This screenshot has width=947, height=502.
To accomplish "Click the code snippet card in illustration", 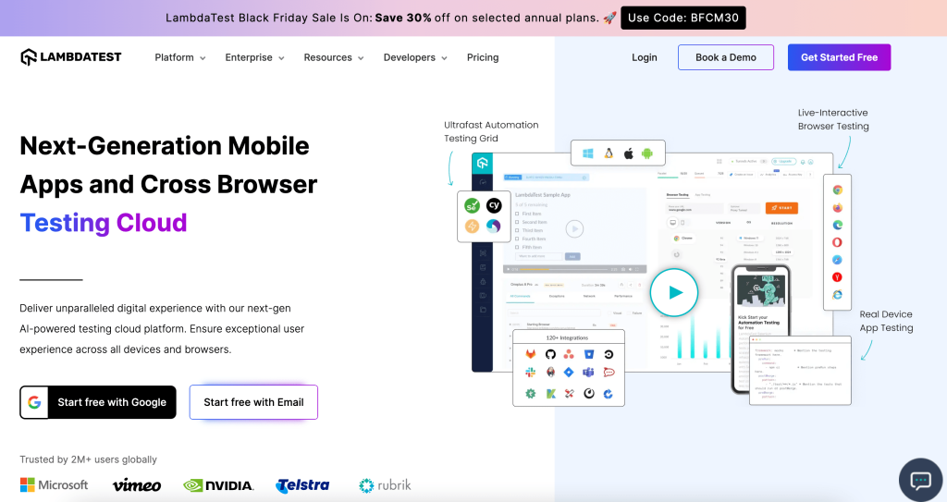I will 800,372.
